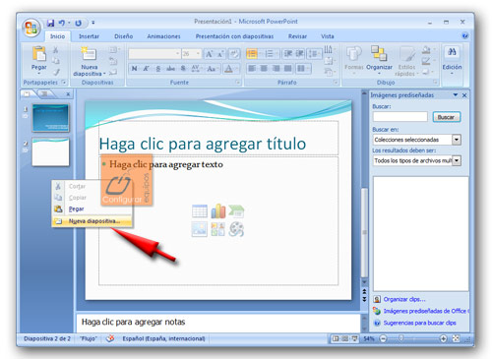Click the zoom slider handle

tap(400, 338)
